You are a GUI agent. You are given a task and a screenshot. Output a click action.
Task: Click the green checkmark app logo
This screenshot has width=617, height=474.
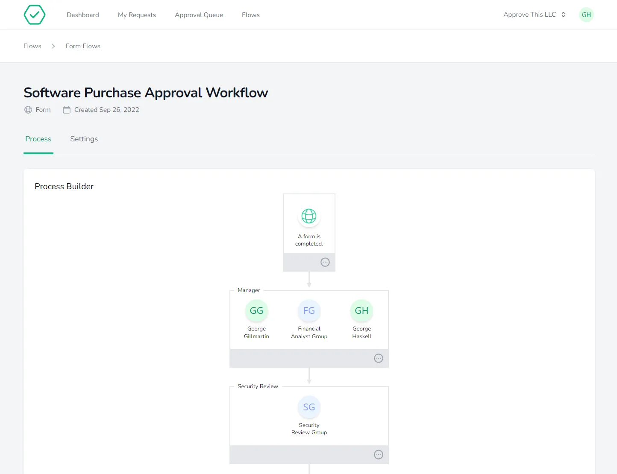pos(34,15)
